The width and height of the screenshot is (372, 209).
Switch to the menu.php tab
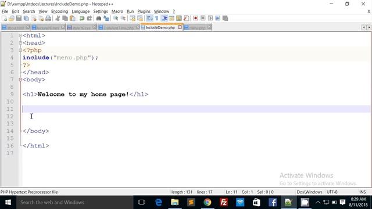[197, 28]
